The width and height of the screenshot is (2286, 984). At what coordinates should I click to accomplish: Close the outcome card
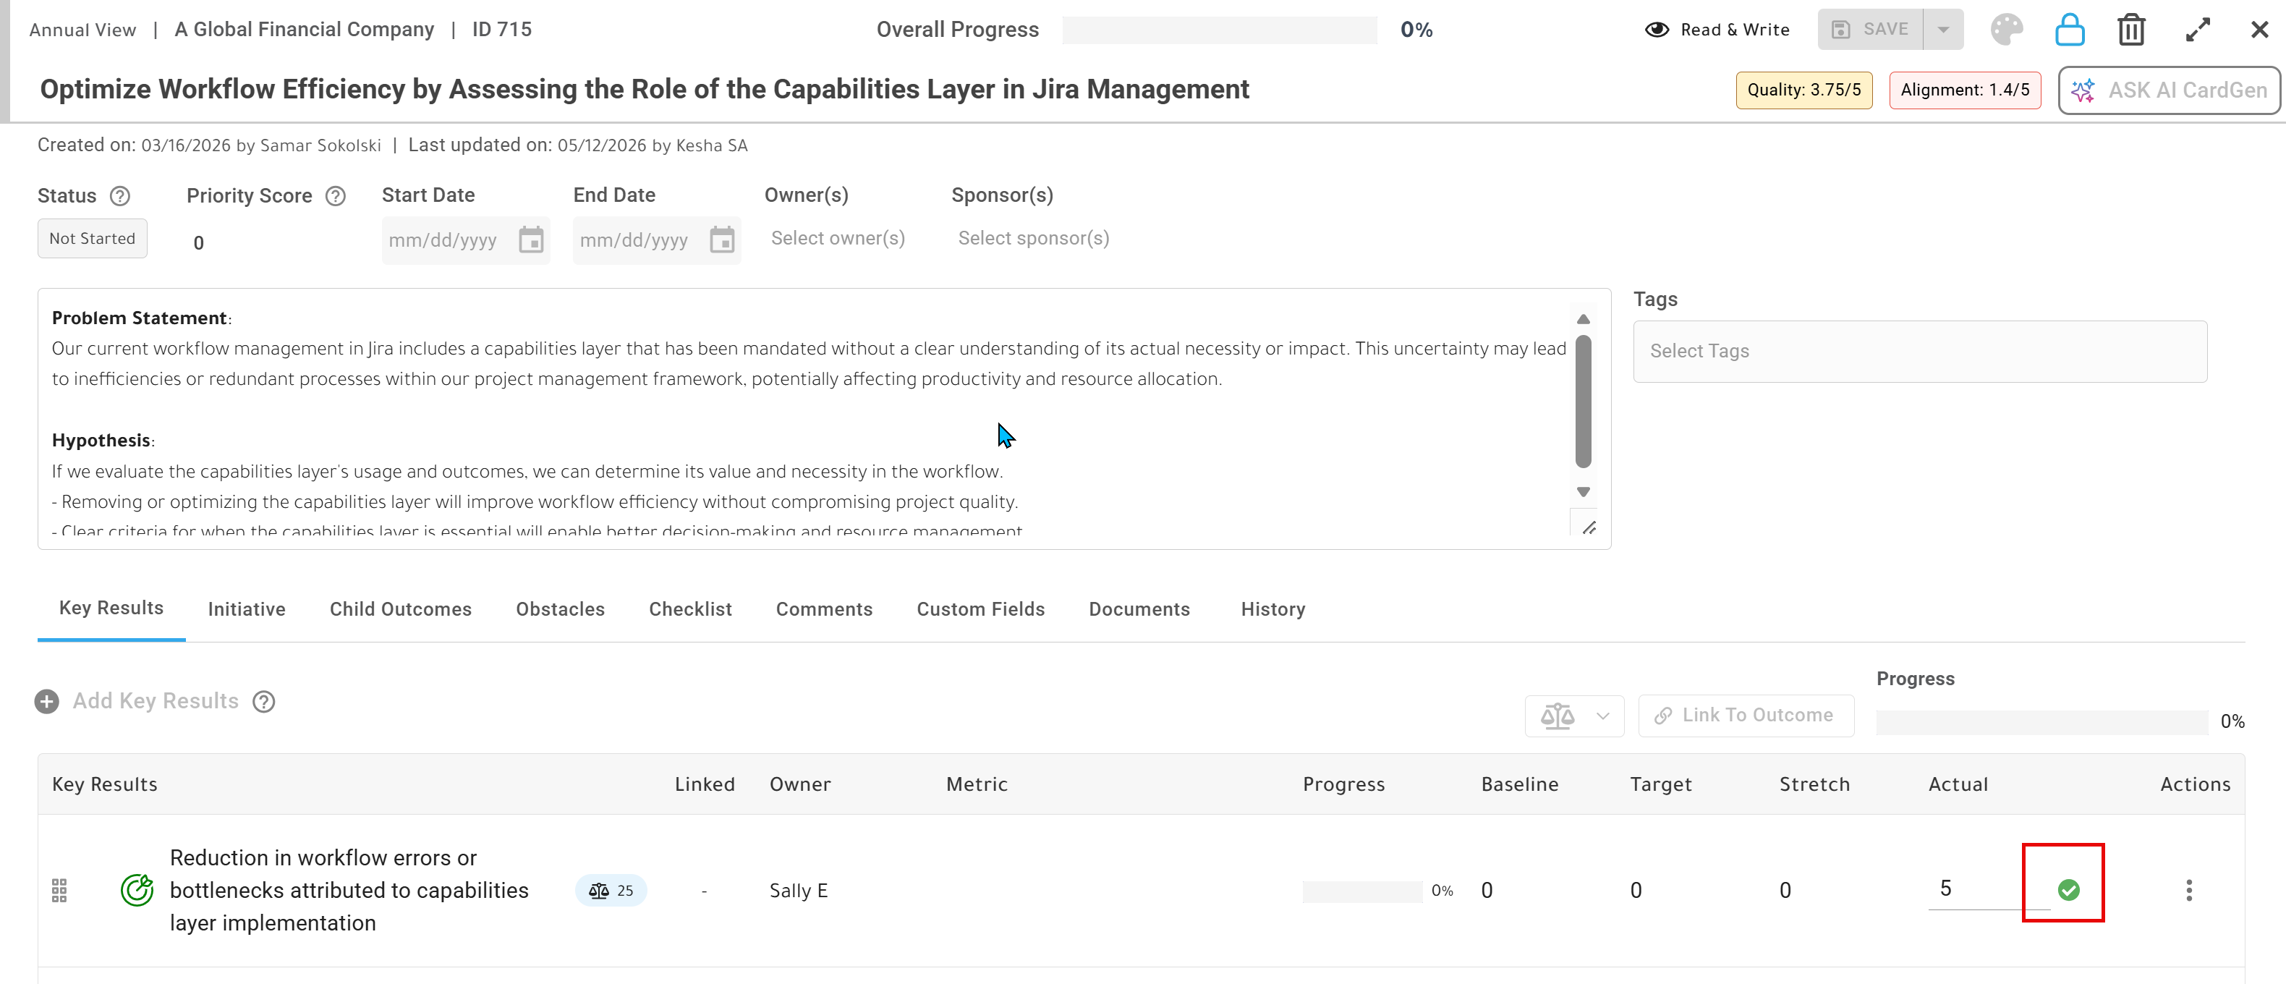click(x=2259, y=29)
